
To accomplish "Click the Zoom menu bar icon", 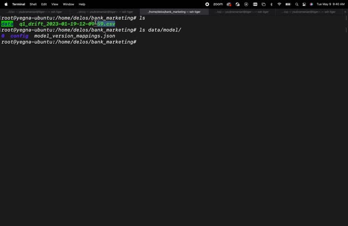I will click(217, 4).
